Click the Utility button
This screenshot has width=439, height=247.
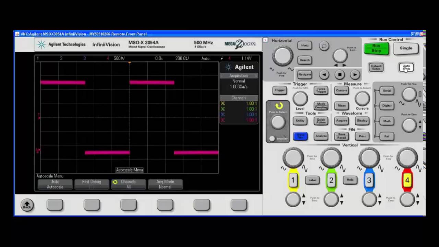click(x=300, y=121)
